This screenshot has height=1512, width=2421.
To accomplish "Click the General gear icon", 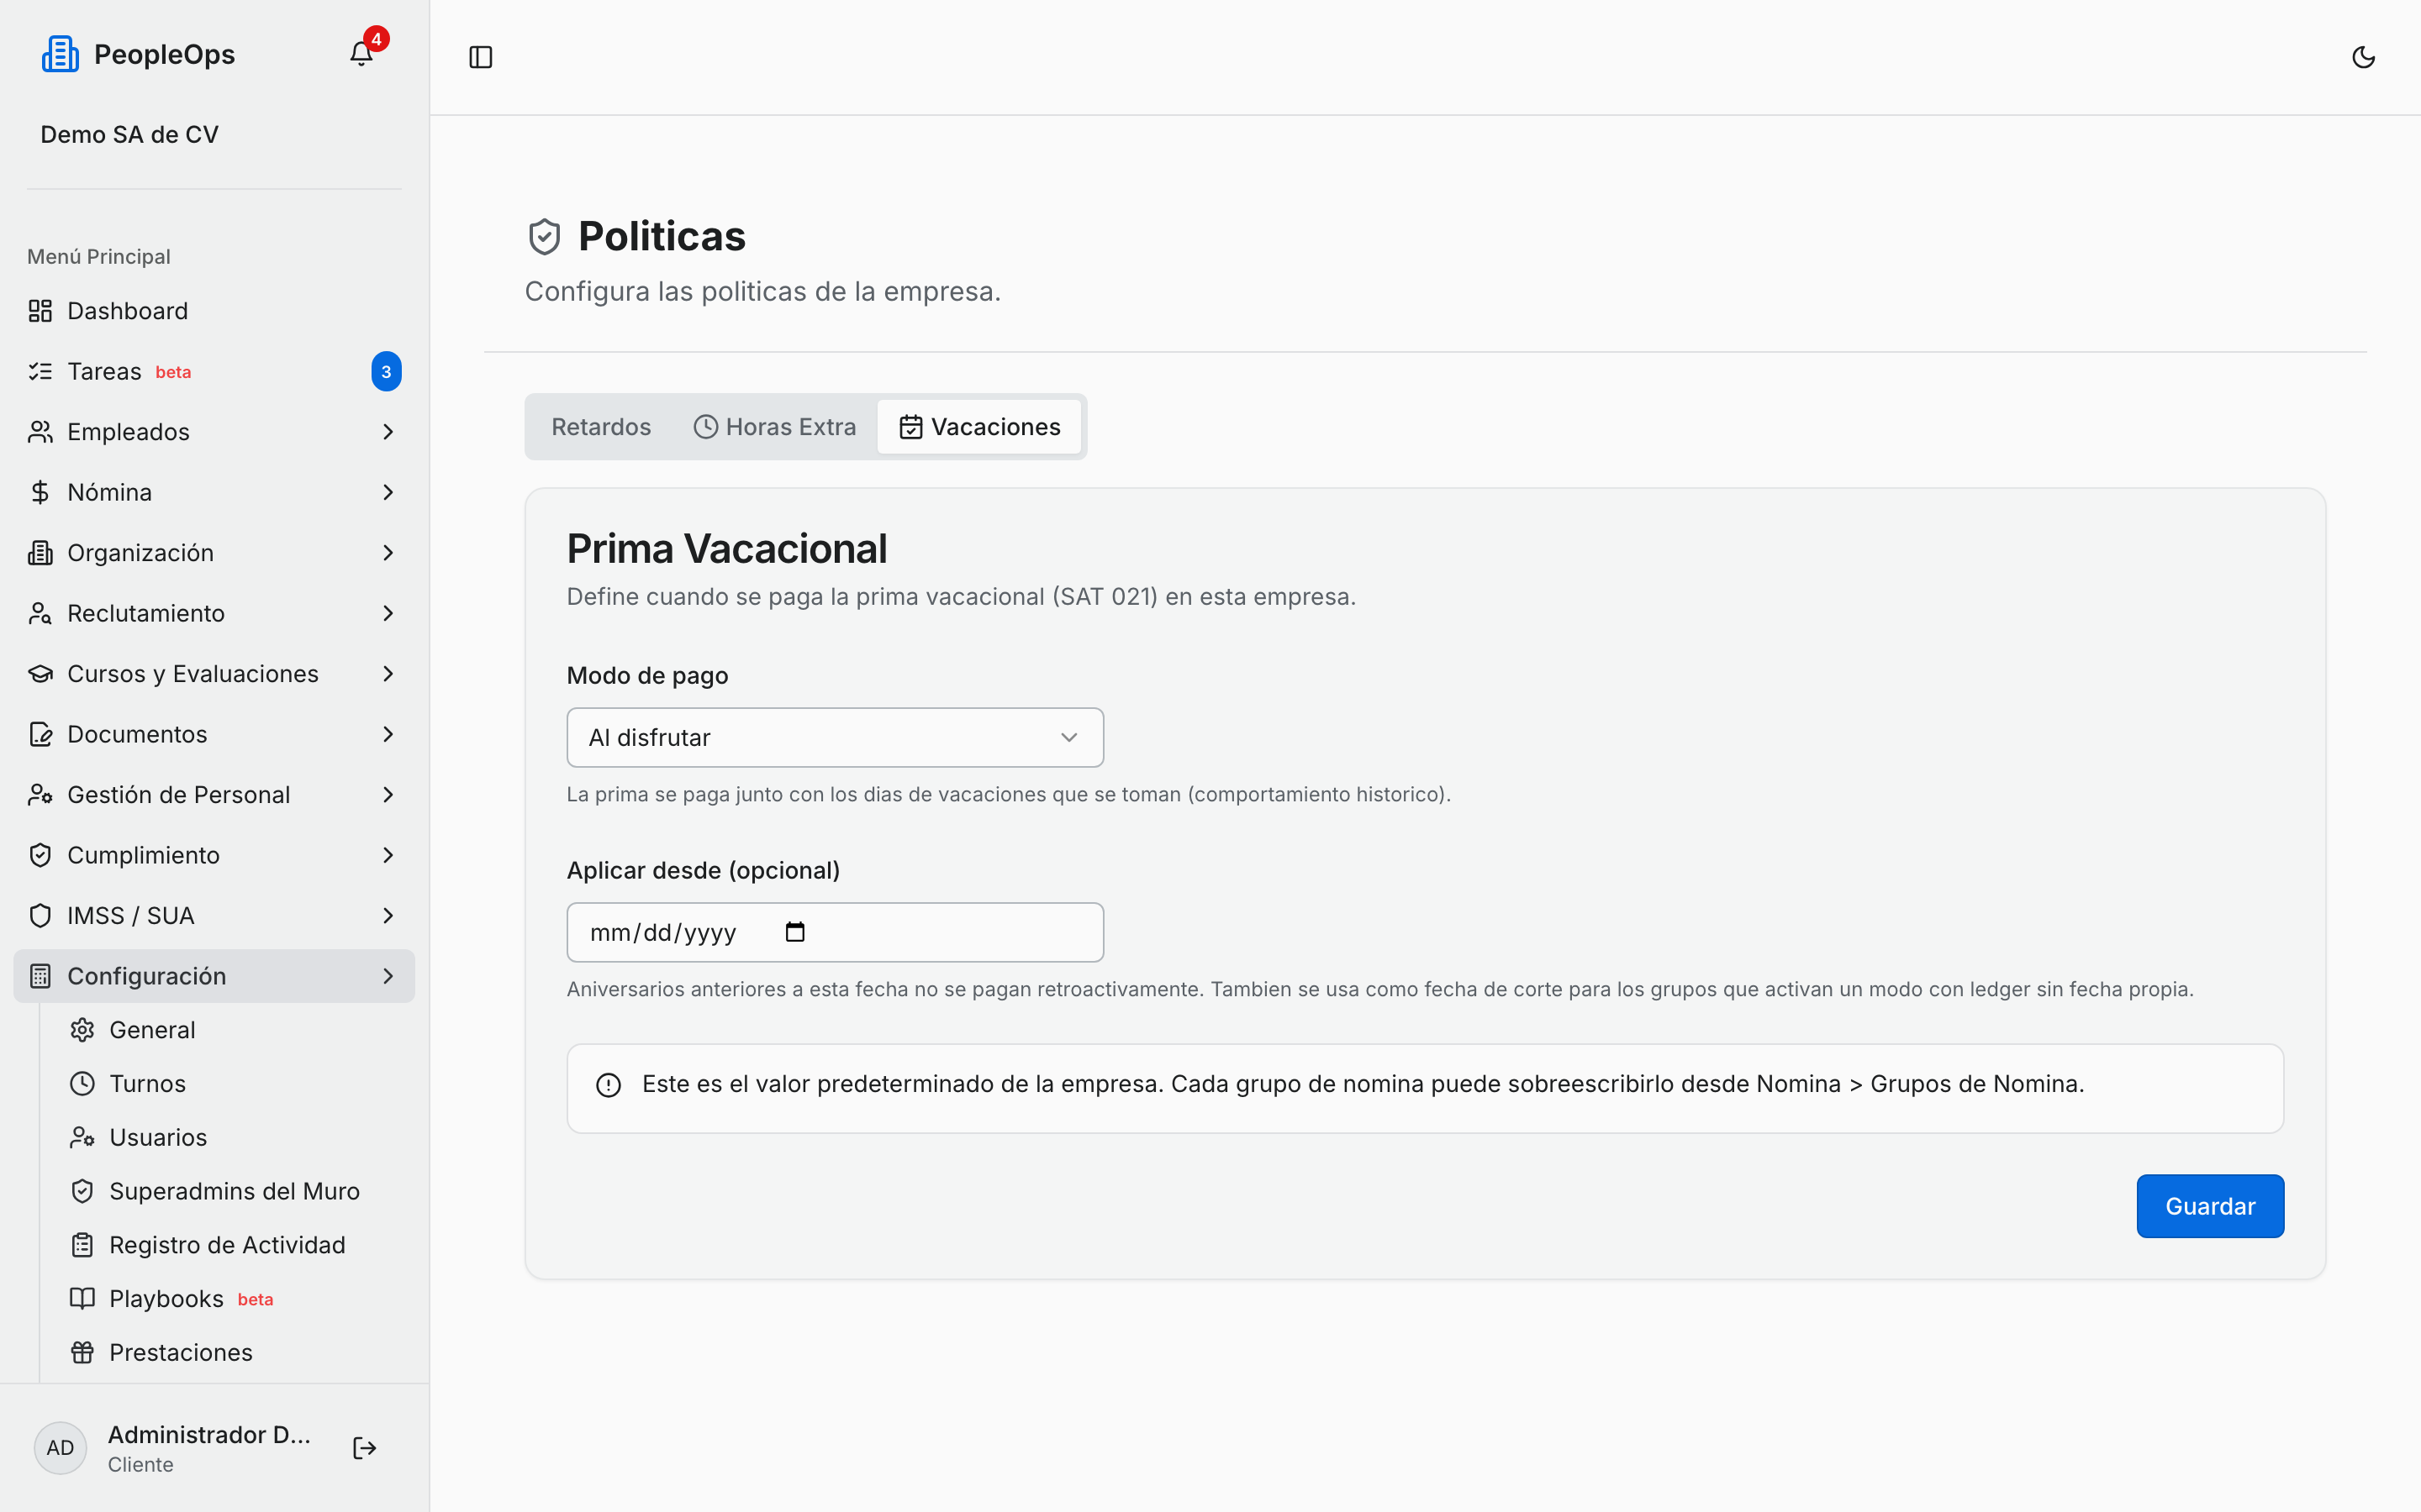I will click(82, 1030).
